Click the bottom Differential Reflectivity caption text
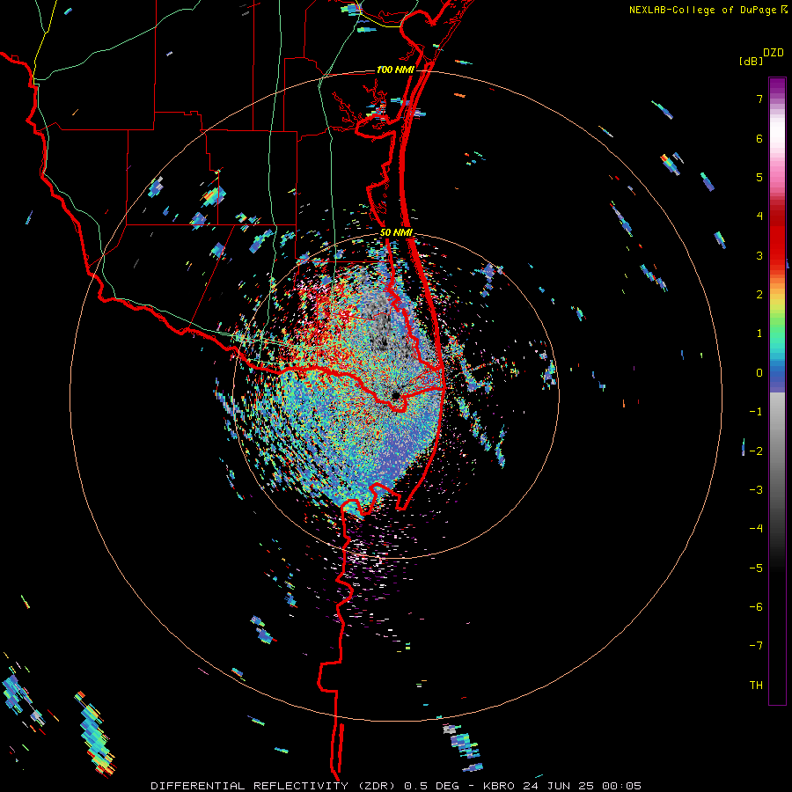This screenshot has height=792, width=792. coord(396,786)
